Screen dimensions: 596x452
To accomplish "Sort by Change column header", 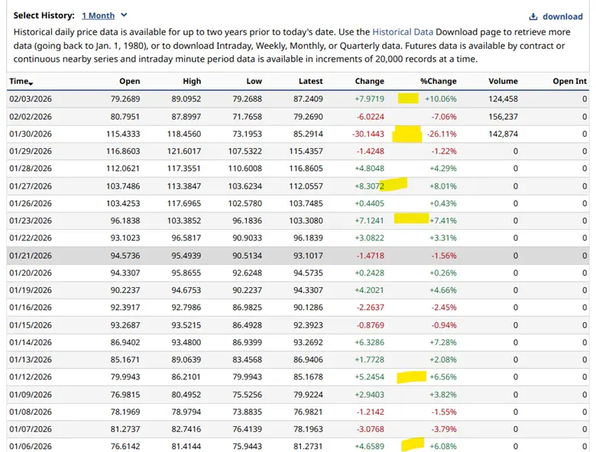I will point(370,81).
